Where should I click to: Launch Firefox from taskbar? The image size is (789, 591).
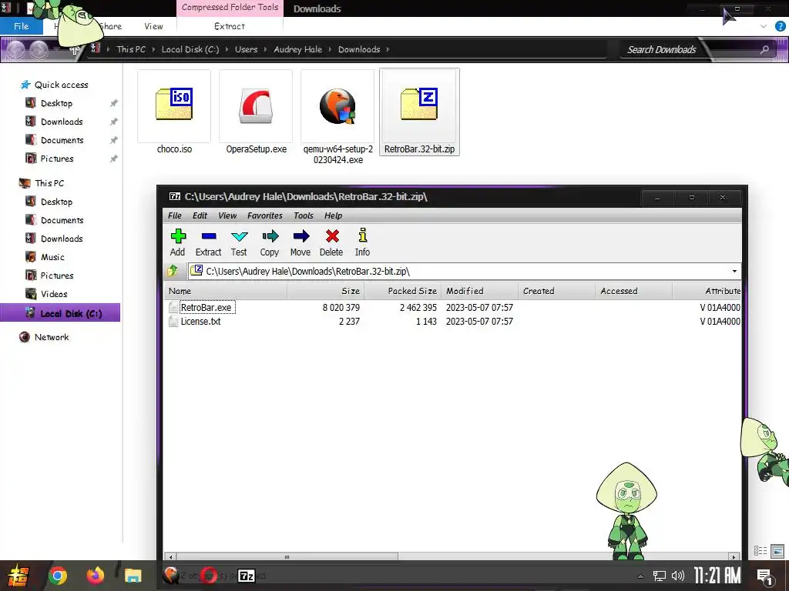95,576
